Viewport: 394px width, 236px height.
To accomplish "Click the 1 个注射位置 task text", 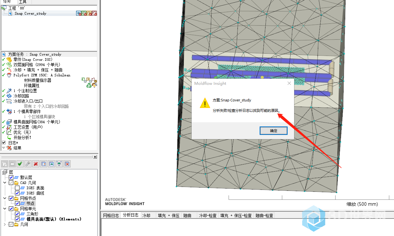I will (25, 91).
